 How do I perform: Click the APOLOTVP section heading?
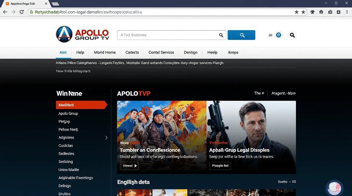[x=134, y=94]
